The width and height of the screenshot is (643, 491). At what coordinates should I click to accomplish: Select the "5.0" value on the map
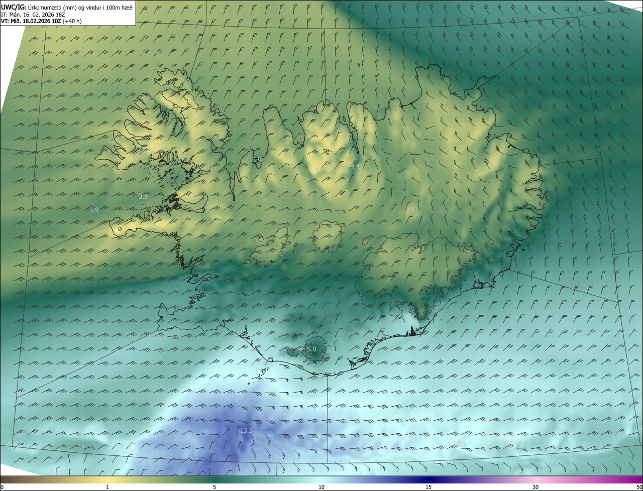point(311,349)
